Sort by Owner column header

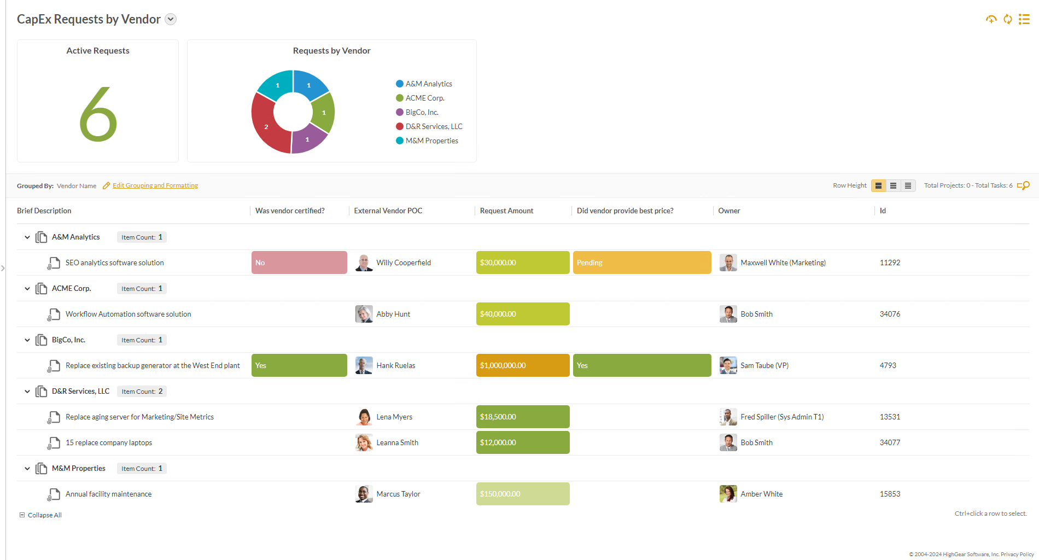[x=729, y=211]
